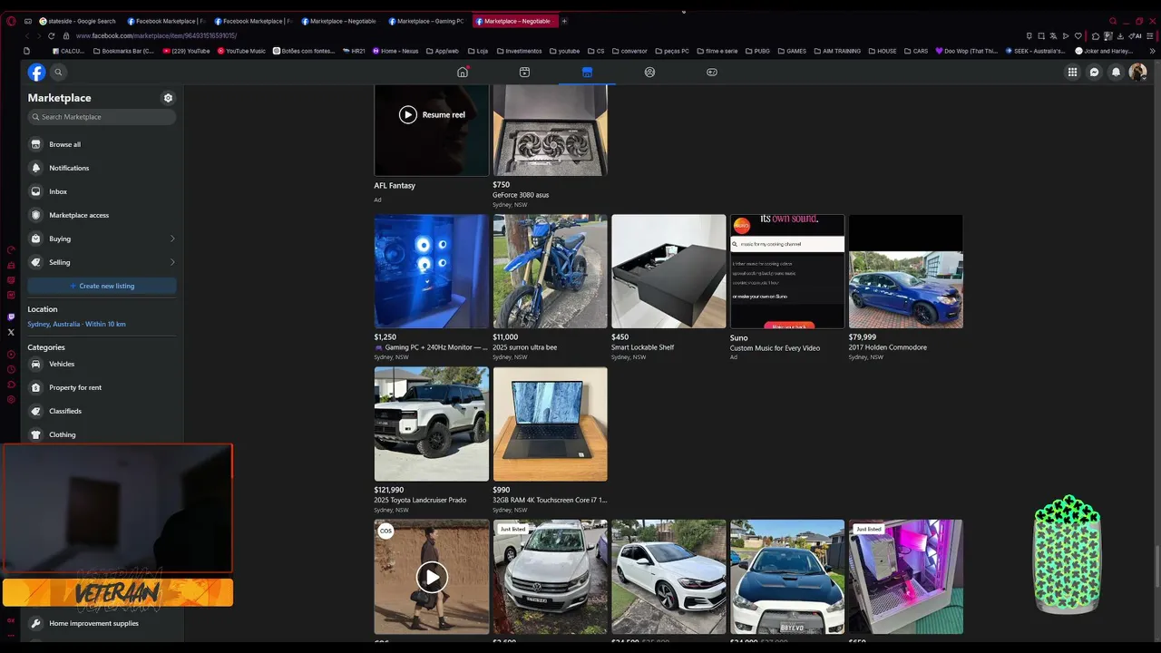
Task: Open the PUBG bookmarks folder
Action: pyautogui.click(x=756, y=51)
